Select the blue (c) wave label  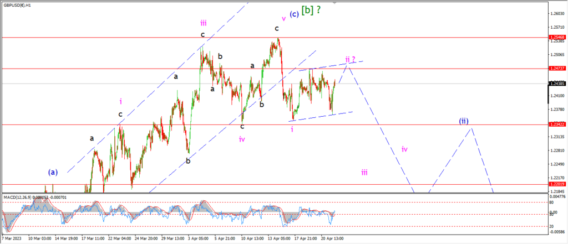[x=294, y=14]
